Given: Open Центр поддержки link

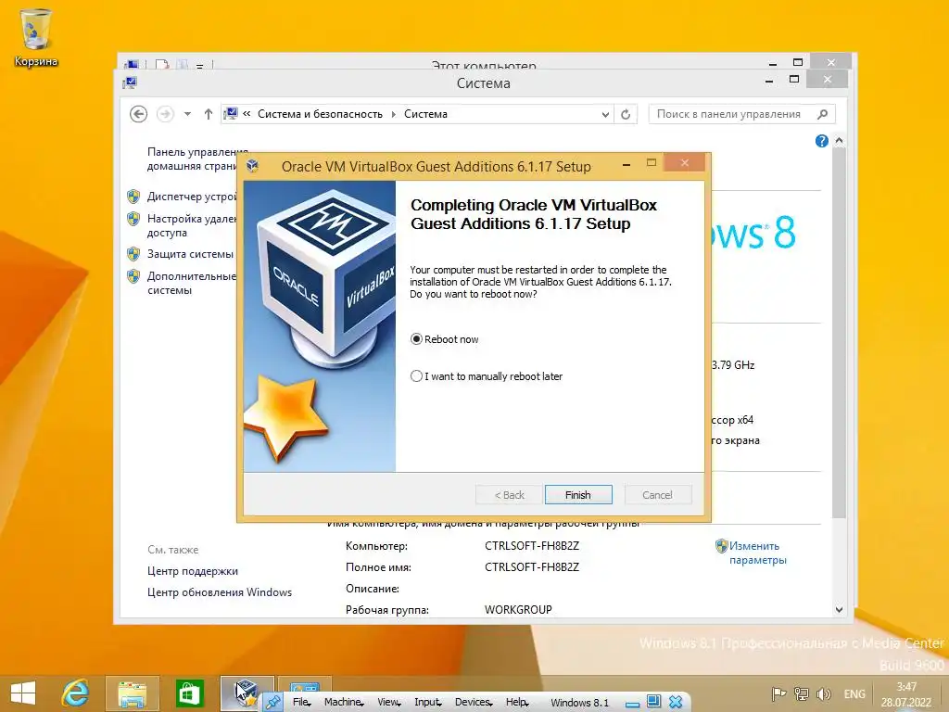Looking at the screenshot, I should coord(193,571).
